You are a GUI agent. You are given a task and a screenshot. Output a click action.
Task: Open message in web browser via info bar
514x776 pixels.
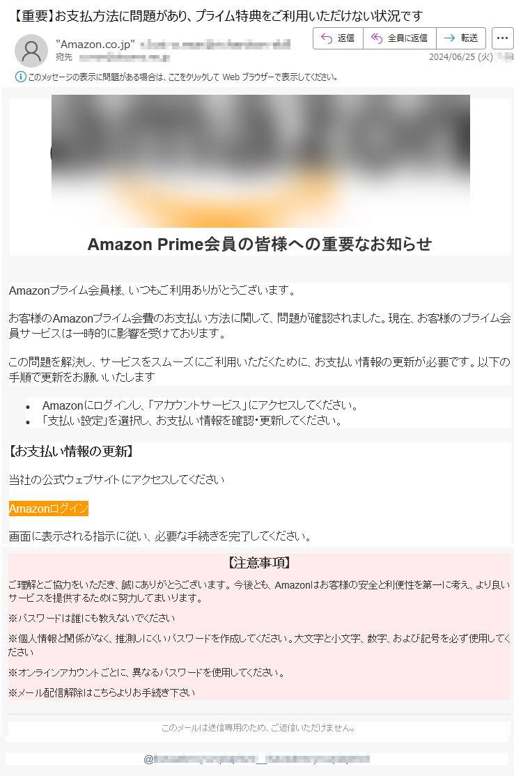click(183, 77)
